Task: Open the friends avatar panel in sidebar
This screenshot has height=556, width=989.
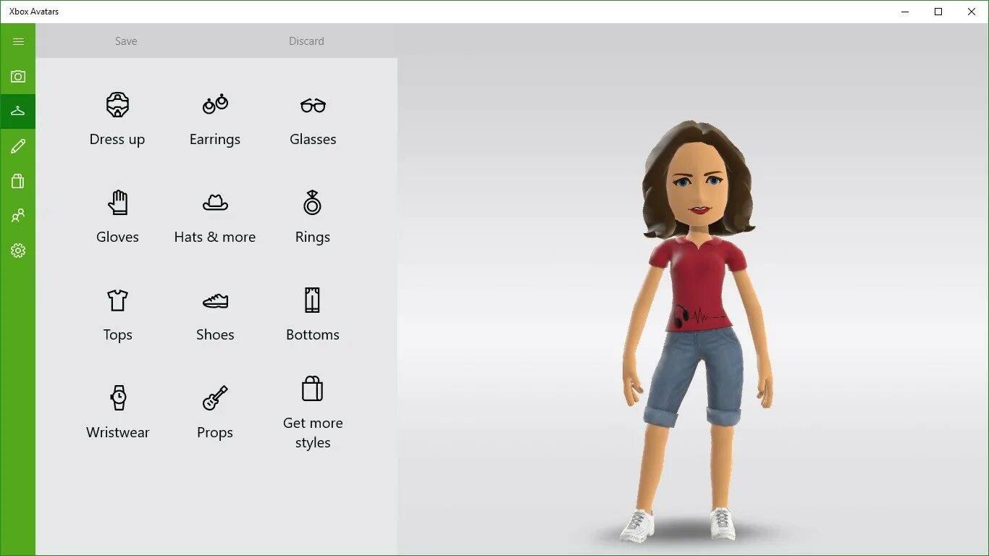Action: [17, 215]
